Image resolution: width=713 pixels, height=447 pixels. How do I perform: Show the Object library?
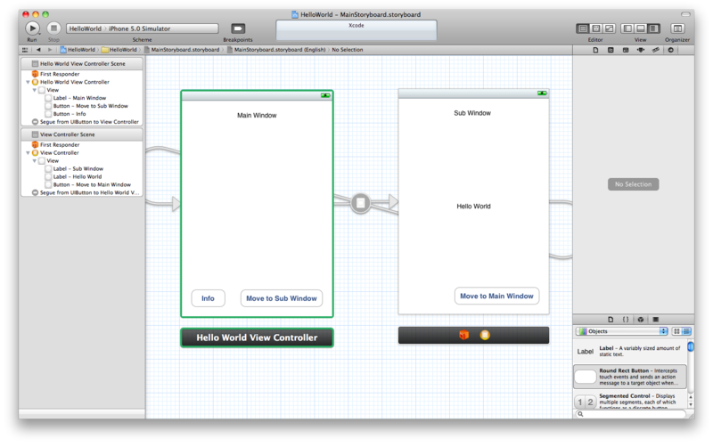tap(641, 320)
